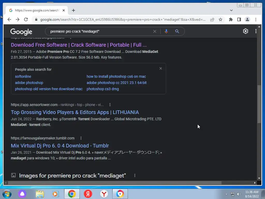This screenshot has height=199, width=265.
Task: Click the horizontal scrollbar right arrow
Action: click(x=255, y=183)
